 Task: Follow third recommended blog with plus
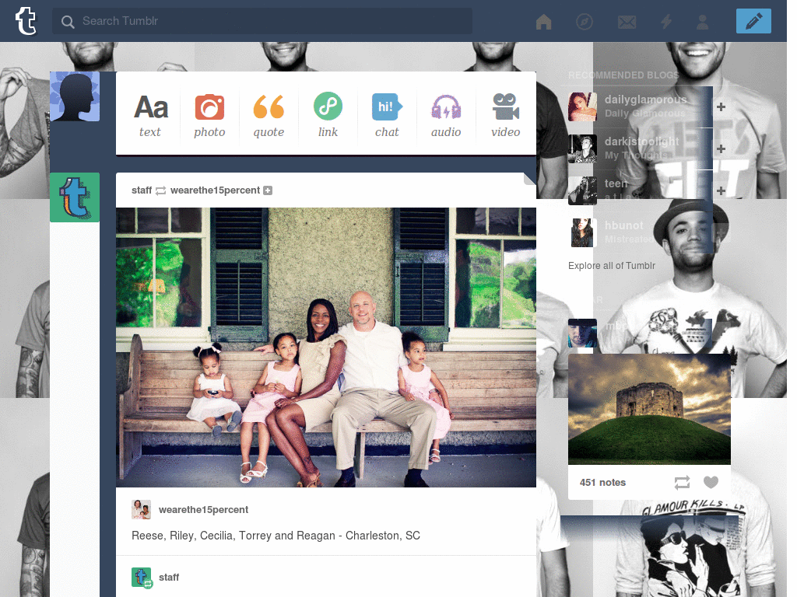tap(721, 190)
